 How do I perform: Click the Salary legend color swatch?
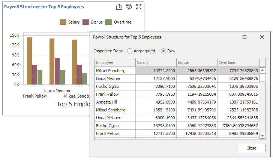63,22
